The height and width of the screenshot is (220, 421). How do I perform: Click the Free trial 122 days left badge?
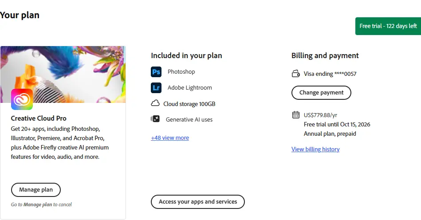click(388, 26)
